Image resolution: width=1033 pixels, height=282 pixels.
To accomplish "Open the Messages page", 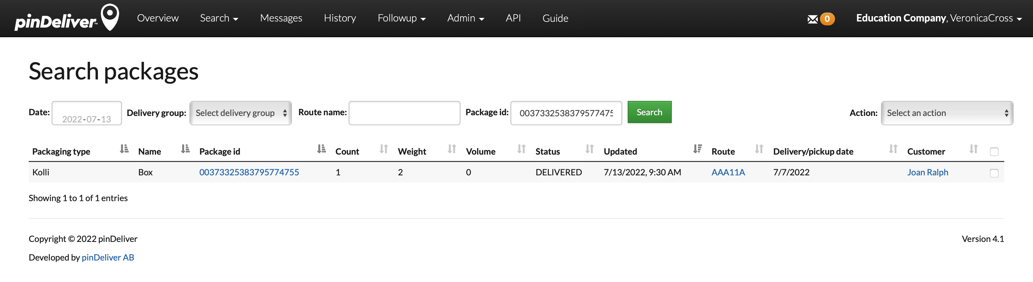I will pyautogui.click(x=281, y=18).
